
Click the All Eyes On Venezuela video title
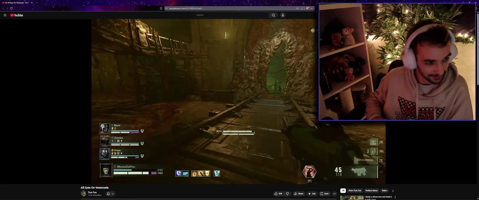click(94, 188)
